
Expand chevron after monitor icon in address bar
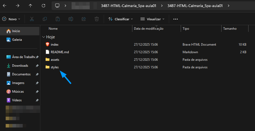pos(65,6)
